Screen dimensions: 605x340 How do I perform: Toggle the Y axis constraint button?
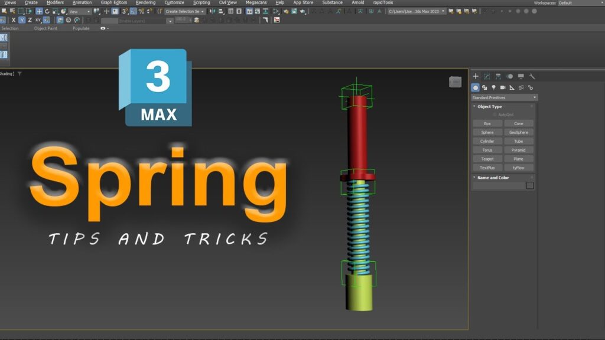point(22,19)
